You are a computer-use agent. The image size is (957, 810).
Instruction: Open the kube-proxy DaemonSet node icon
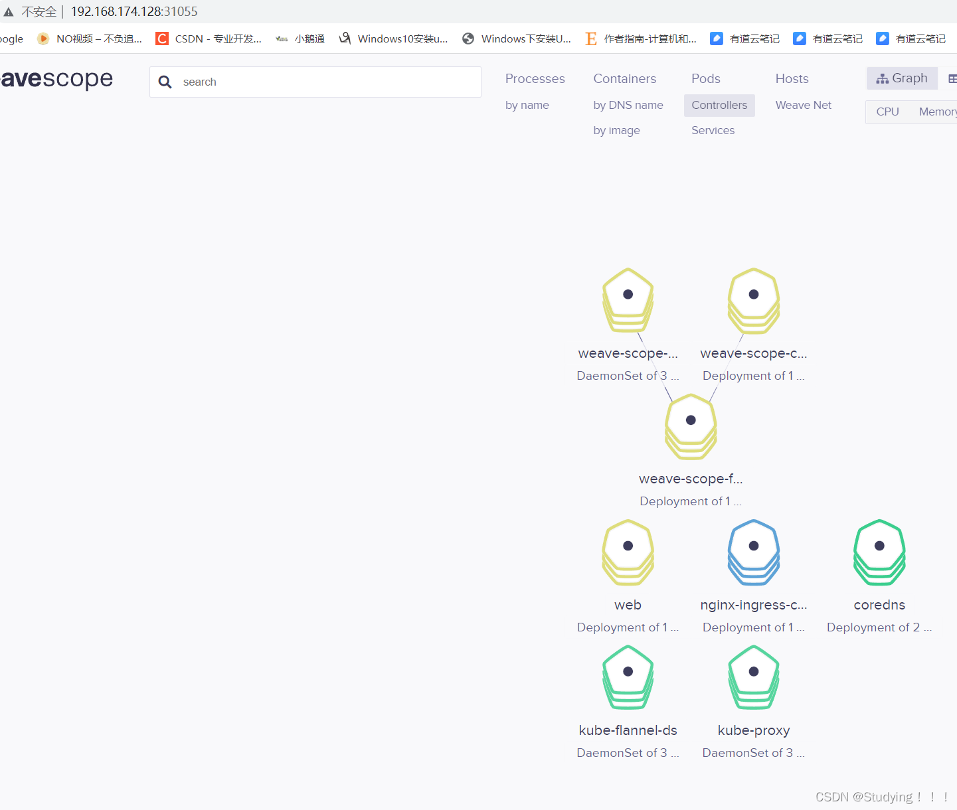pos(753,677)
